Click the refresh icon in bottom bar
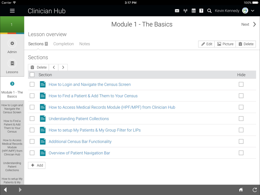260x195 pixels. click(255, 190)
